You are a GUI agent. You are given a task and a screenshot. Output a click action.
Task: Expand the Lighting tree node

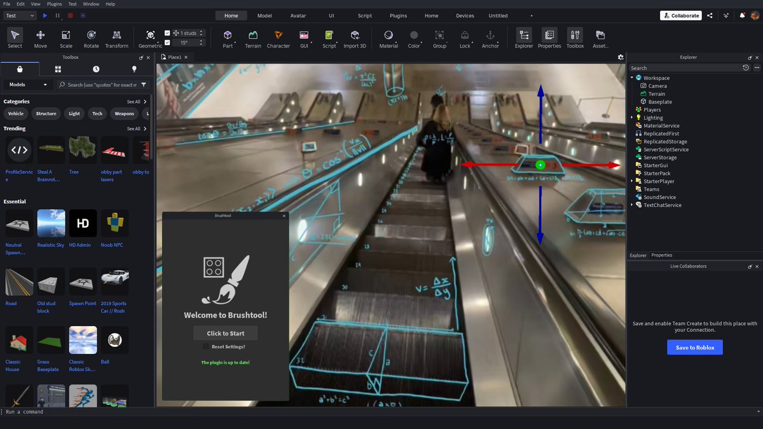[x=632, y=118]
